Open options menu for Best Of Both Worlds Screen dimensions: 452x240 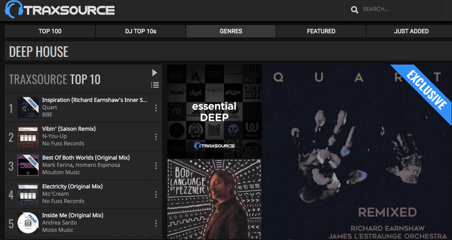(156, 165)
